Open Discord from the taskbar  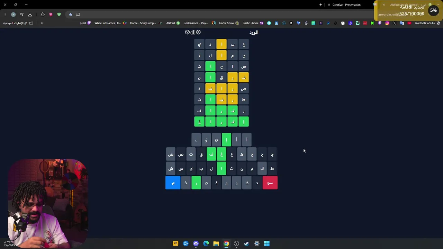coord(196,243)
